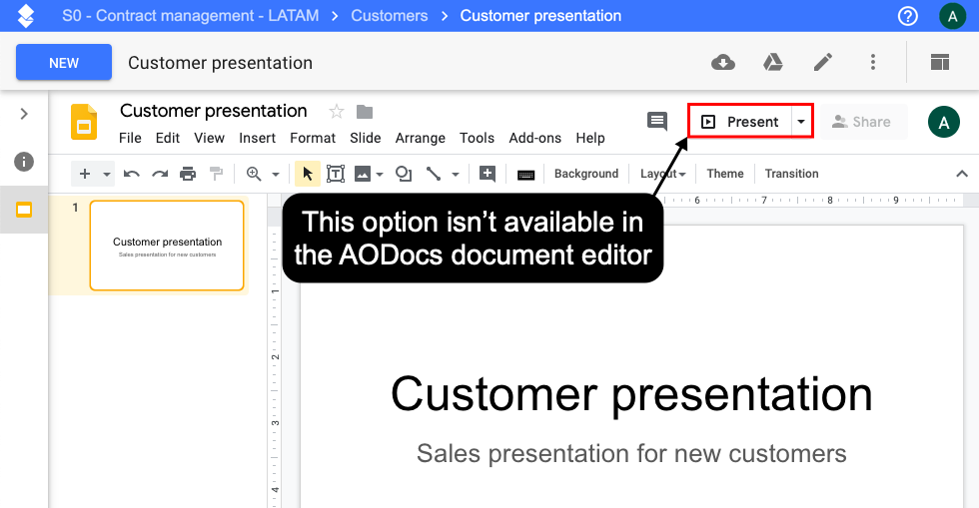Select the shape tool icon
This screenshot has width=979, height=508.
tap(404, 174)
